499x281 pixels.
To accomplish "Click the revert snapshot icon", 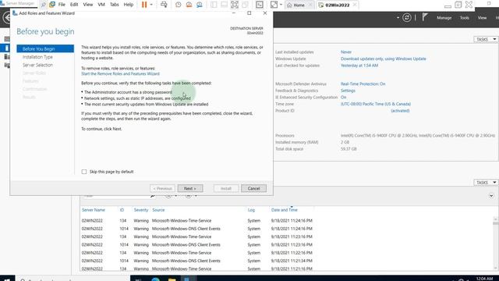I will click(x=189, y=5).
